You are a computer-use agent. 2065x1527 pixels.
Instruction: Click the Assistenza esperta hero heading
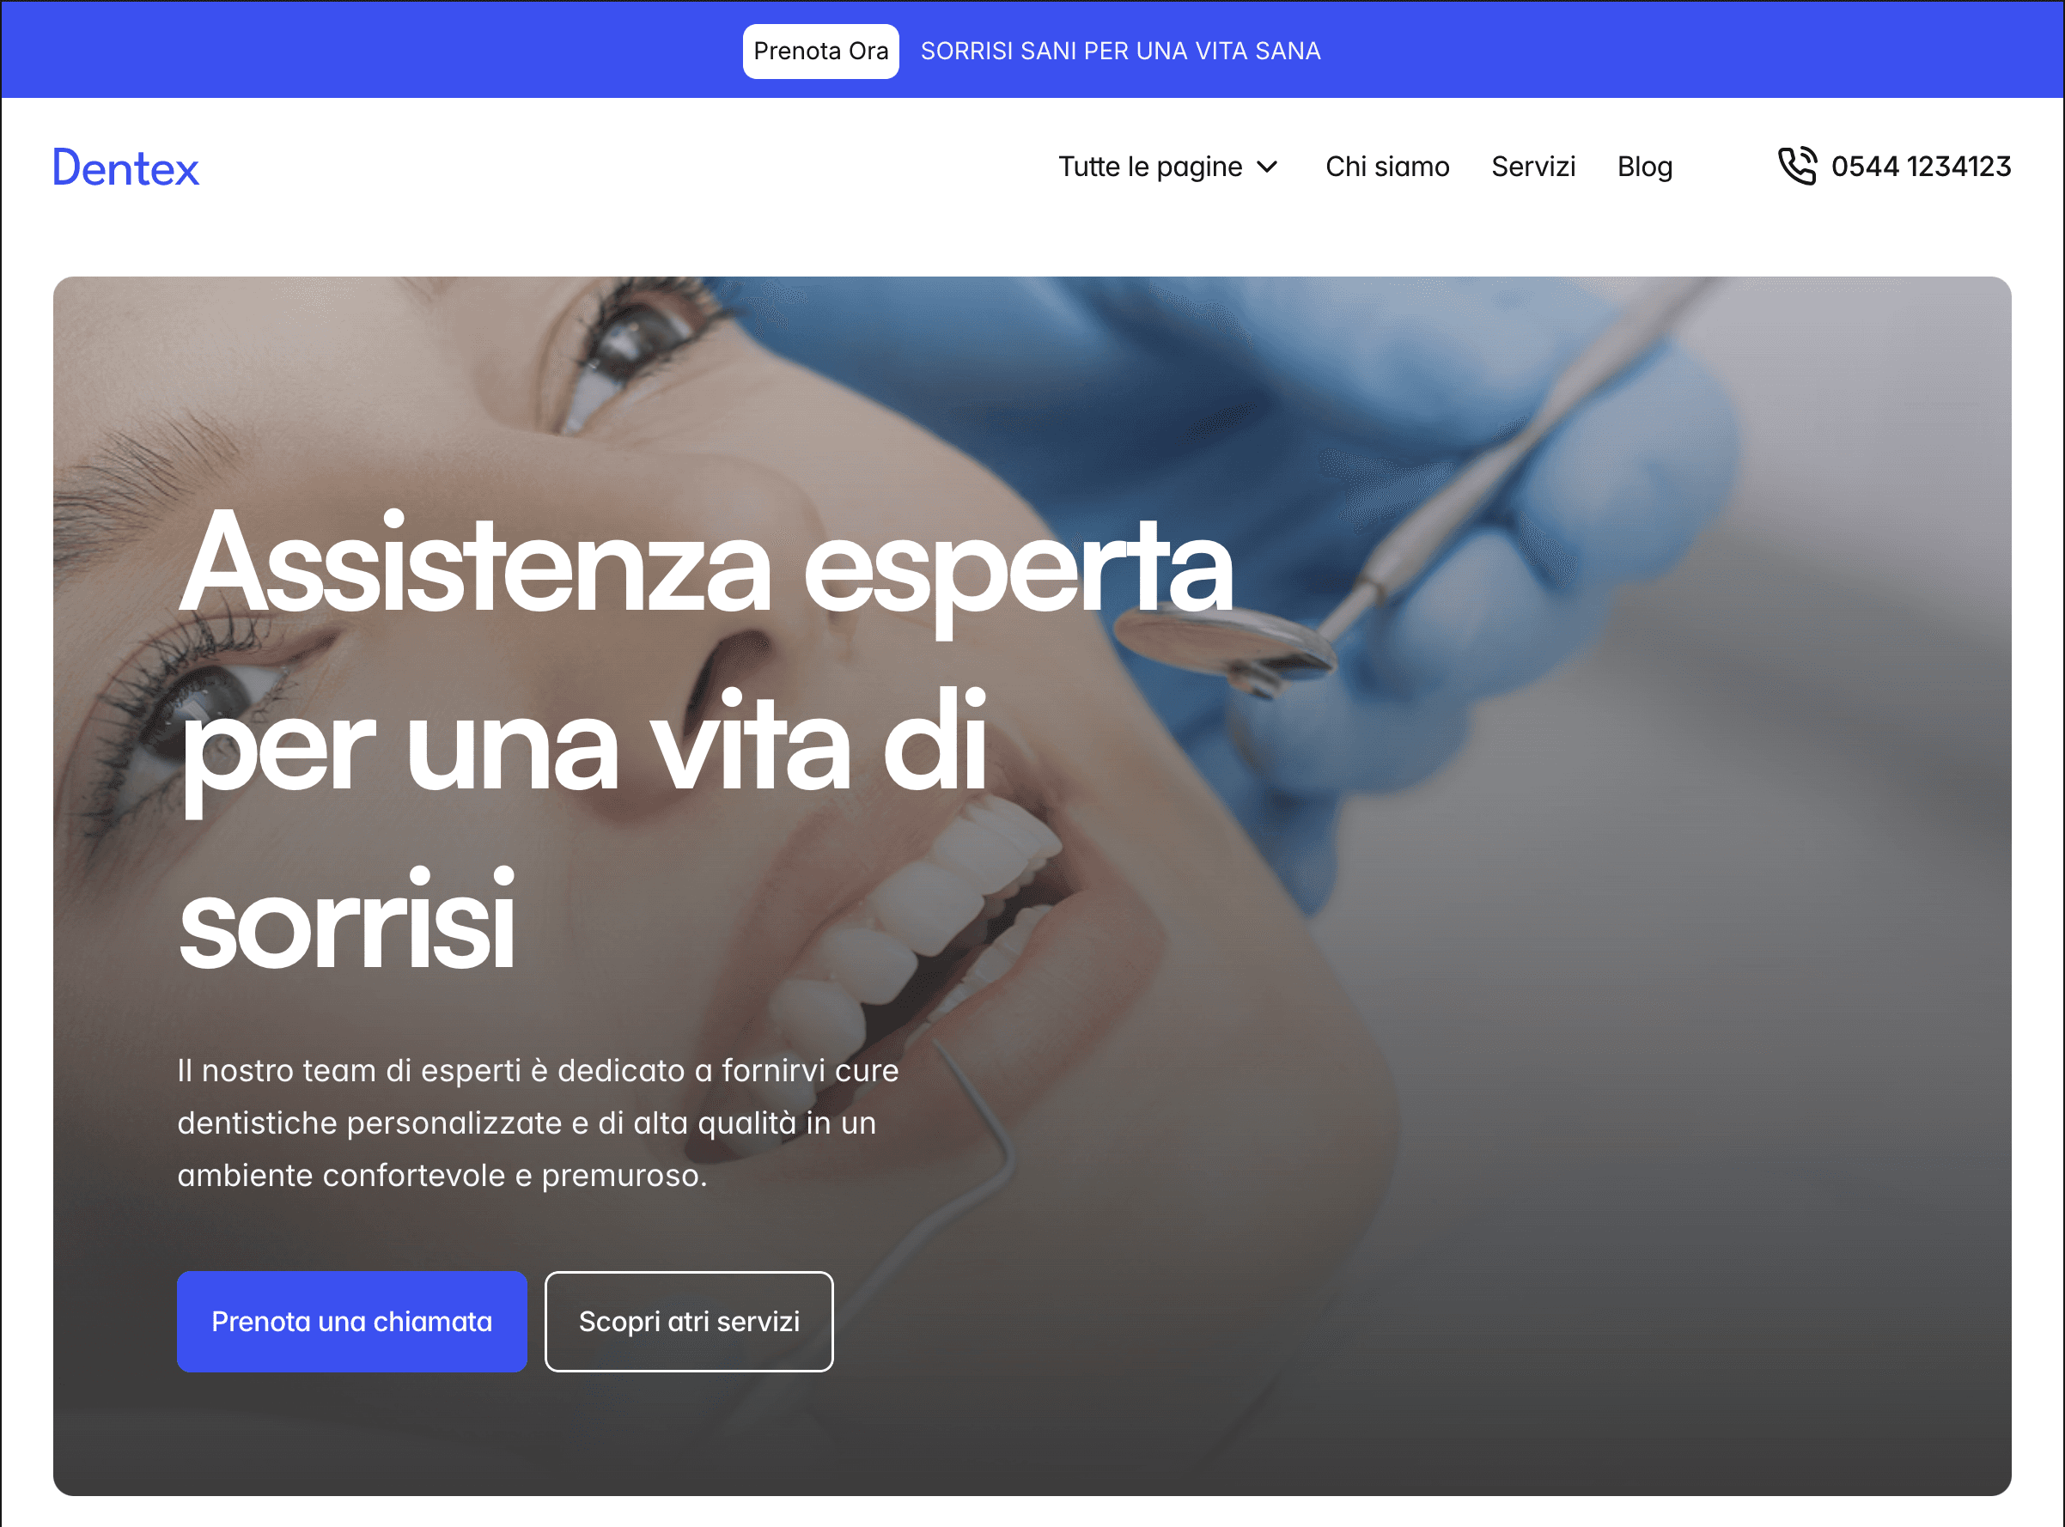(x=704, y=739)
